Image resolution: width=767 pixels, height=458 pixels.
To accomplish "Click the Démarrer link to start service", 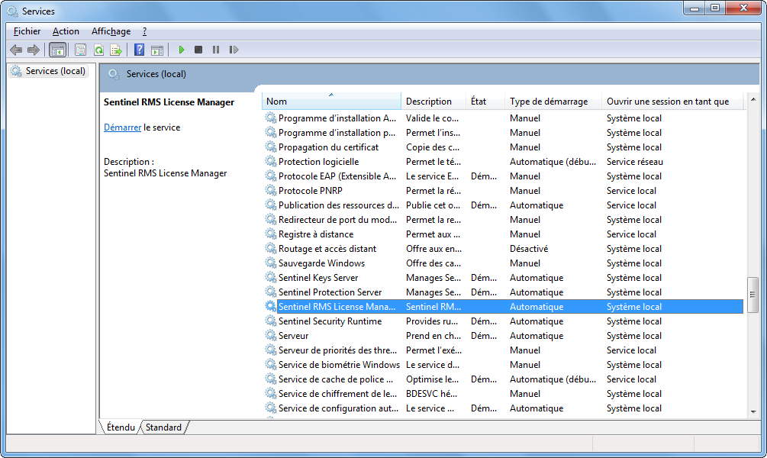I will [122, 127].
